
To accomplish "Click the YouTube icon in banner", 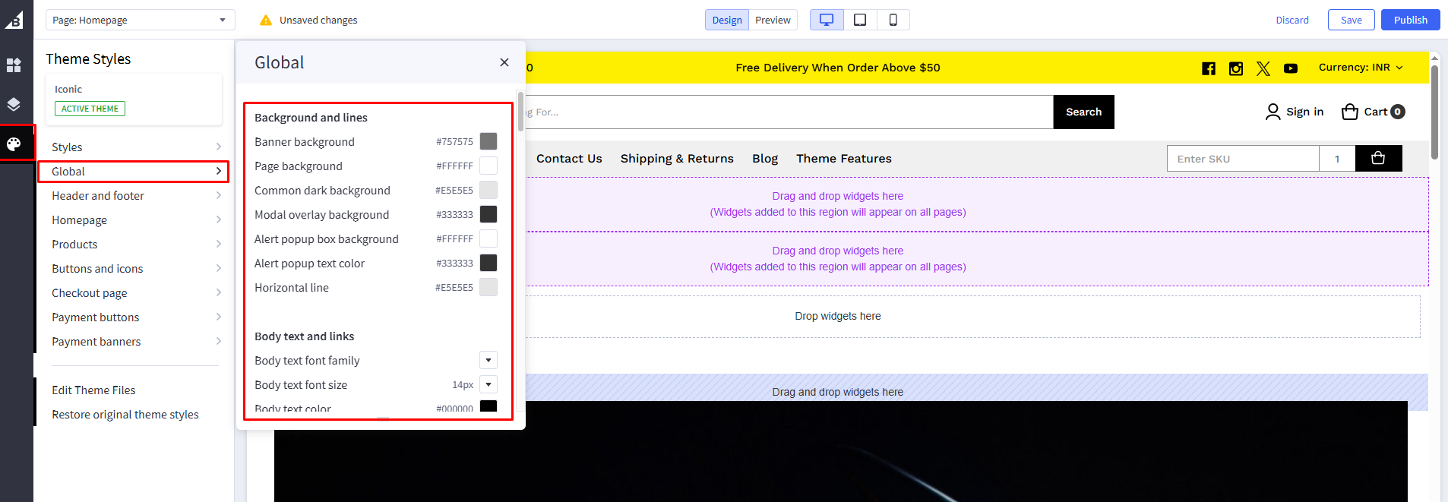I will 1291,68.
